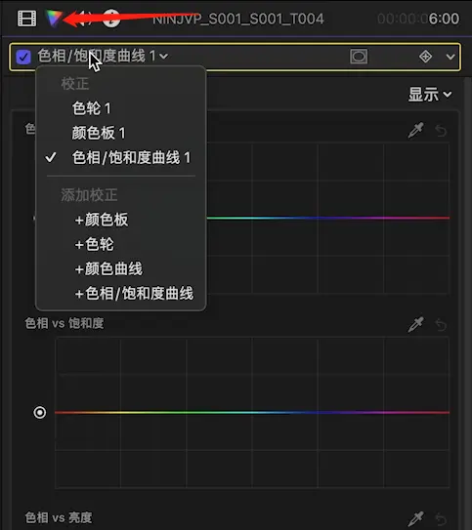Screen dimensions: 472x530
Task: Add a shape mask using the mask icon
Action: (359, 57)
